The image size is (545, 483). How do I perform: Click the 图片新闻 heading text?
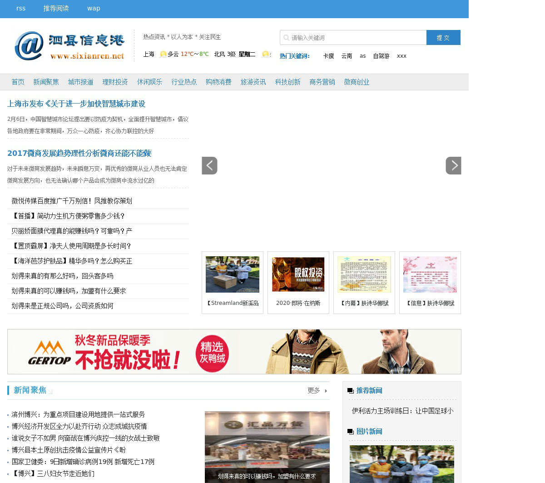click(x=369, y=432)
